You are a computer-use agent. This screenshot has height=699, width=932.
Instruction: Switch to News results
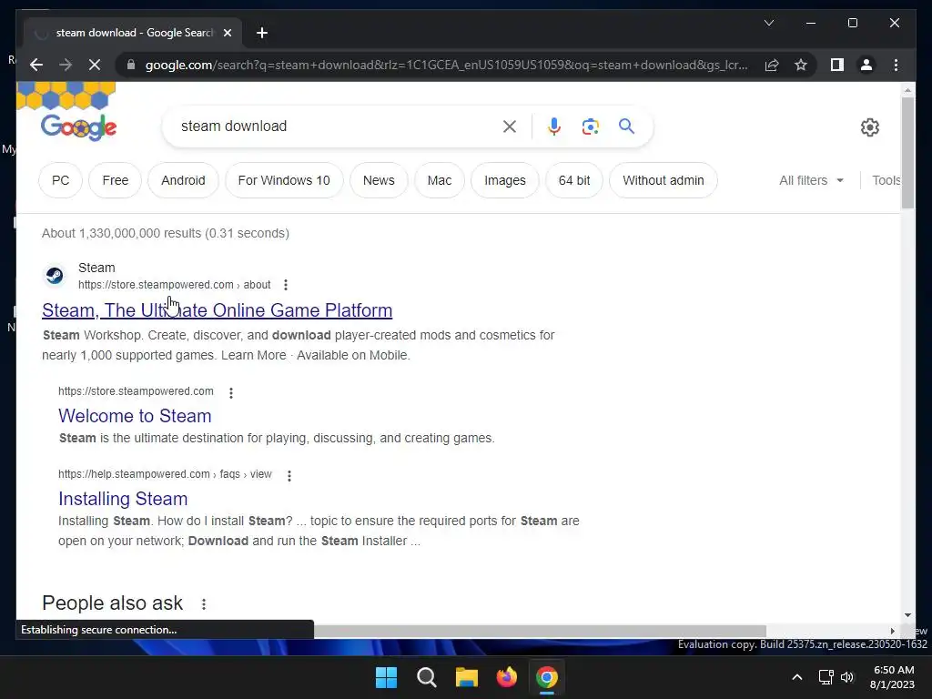(379, 180)
